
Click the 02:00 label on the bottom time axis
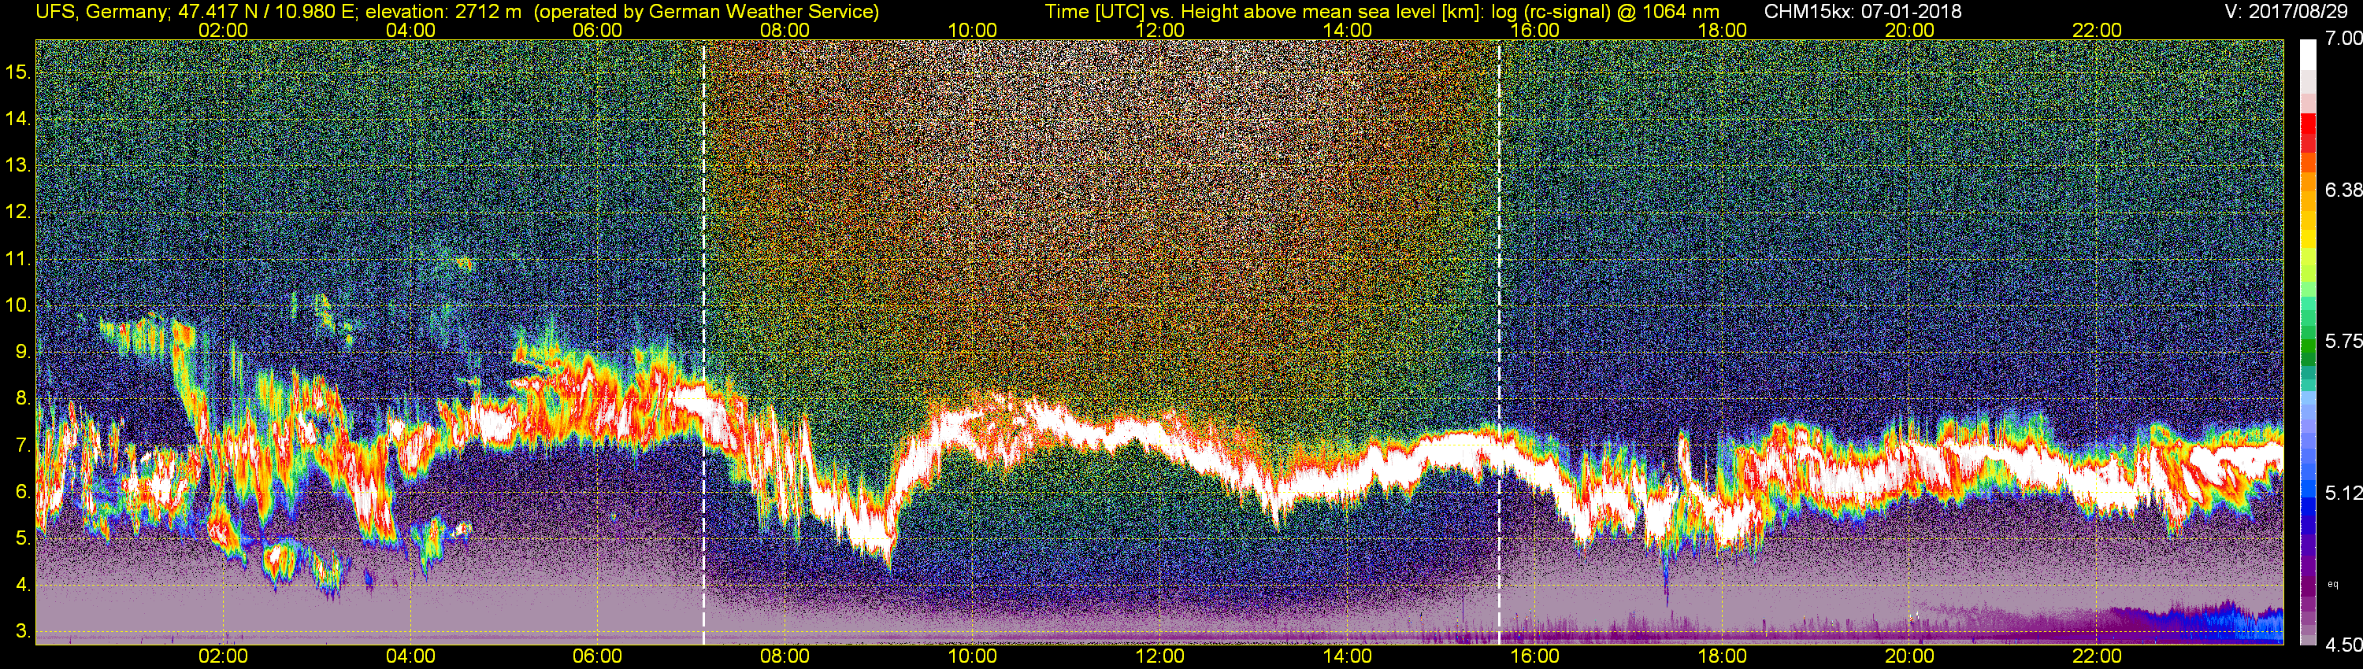click(223, 656)
